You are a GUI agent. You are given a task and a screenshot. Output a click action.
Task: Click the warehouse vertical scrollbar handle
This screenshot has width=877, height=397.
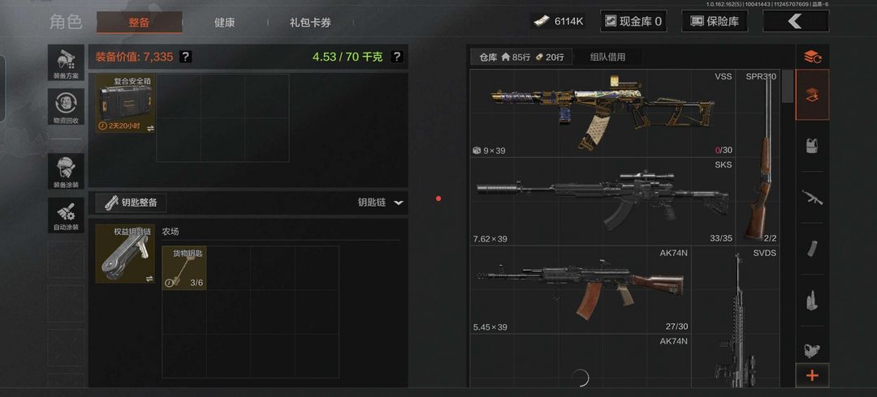(788, 86)
